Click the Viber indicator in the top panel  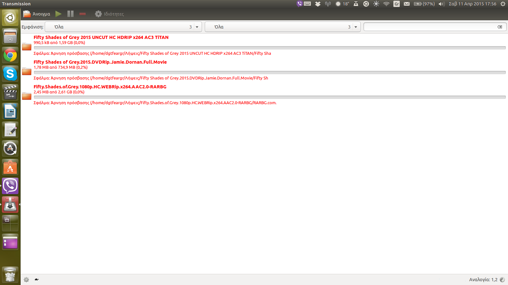(299, 4)
